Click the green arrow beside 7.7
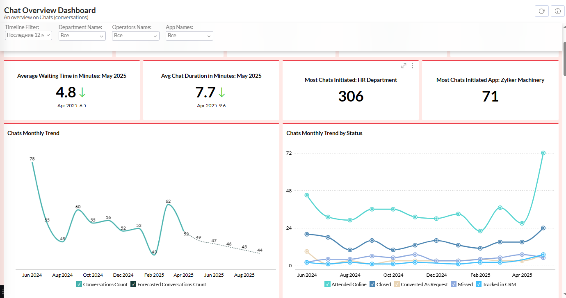The image size is (566, 298). point(221,93)
